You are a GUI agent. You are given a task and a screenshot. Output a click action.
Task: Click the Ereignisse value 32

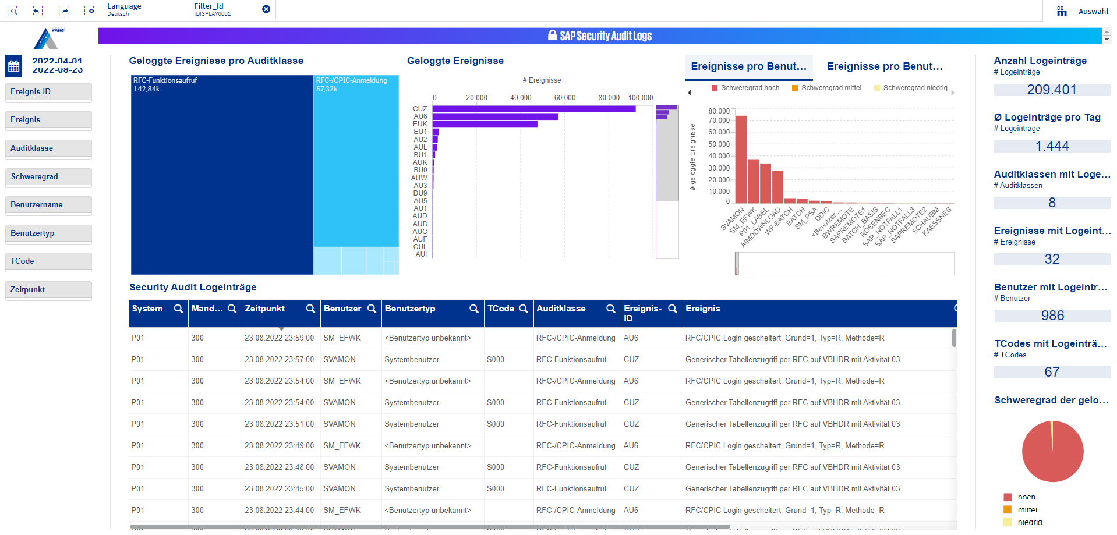click(x=1052, y=259)
